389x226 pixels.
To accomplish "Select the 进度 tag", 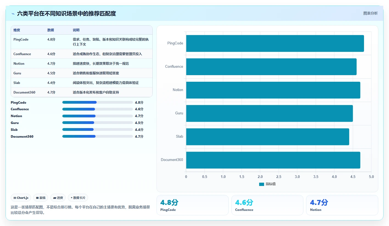I will (58, 198).
